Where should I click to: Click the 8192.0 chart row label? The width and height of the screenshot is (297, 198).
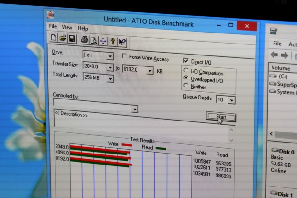pos(62,158)
